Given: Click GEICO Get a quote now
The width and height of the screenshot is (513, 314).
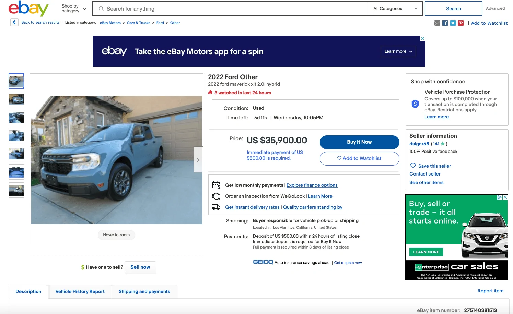Looking at the screenshot, I should coord(348,263).
